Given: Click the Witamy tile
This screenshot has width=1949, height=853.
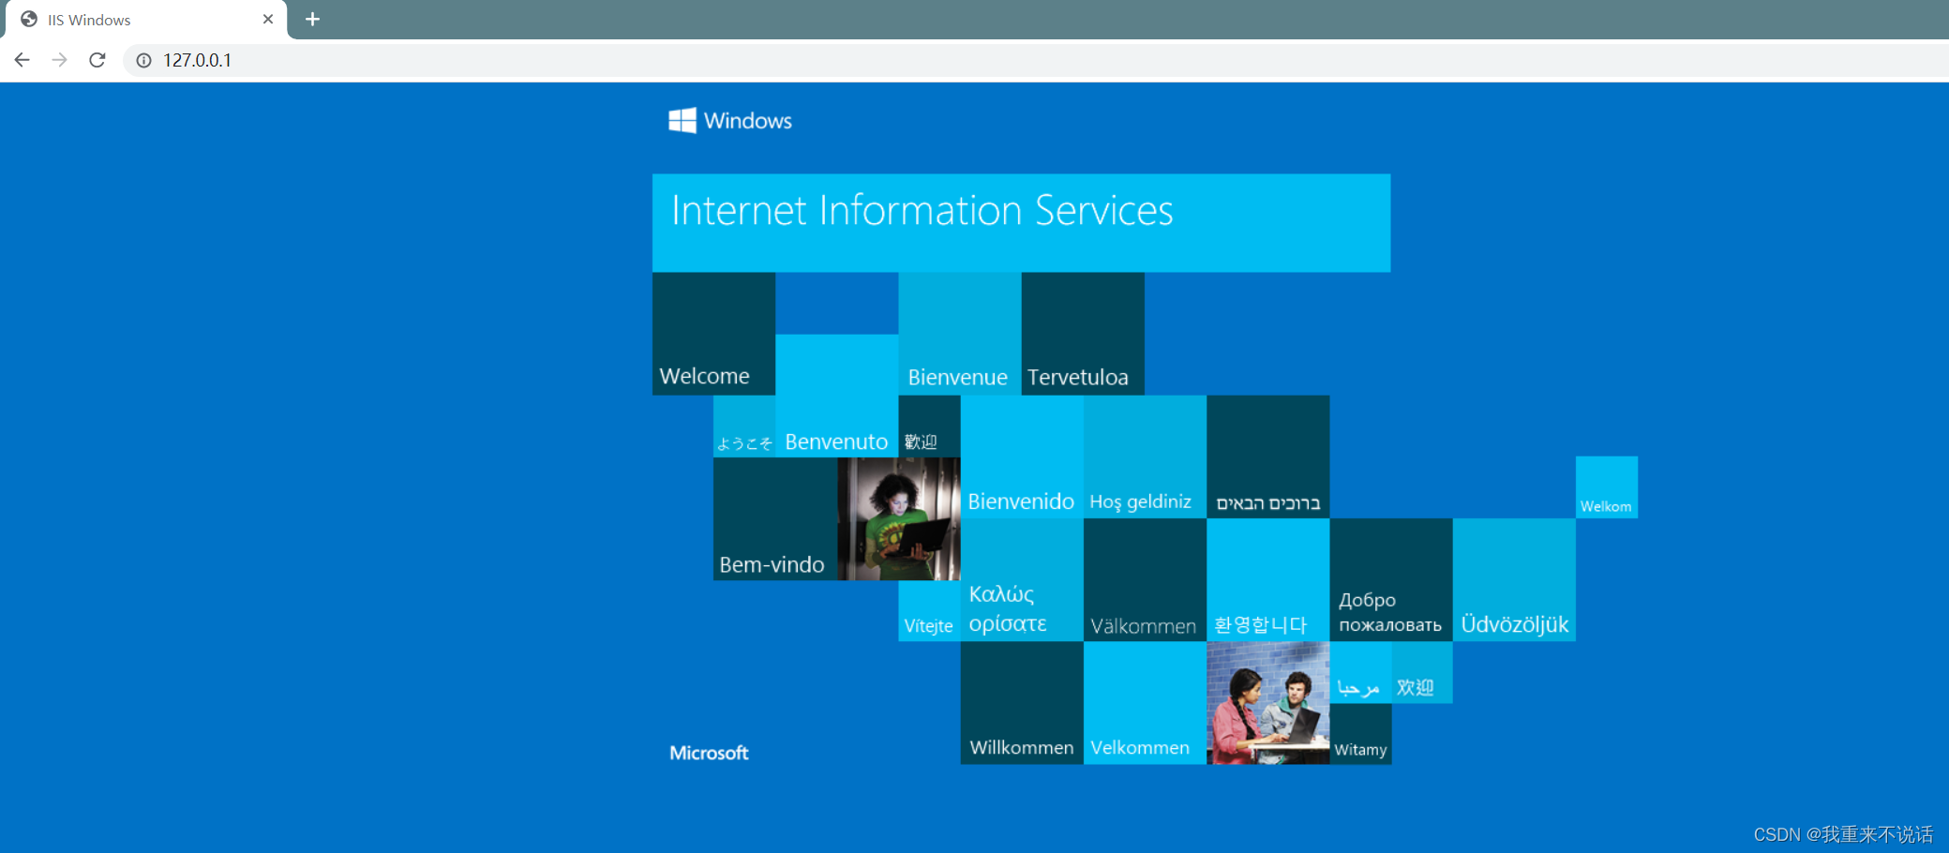Looking at the screenshot, I should tap(1360, 734).
